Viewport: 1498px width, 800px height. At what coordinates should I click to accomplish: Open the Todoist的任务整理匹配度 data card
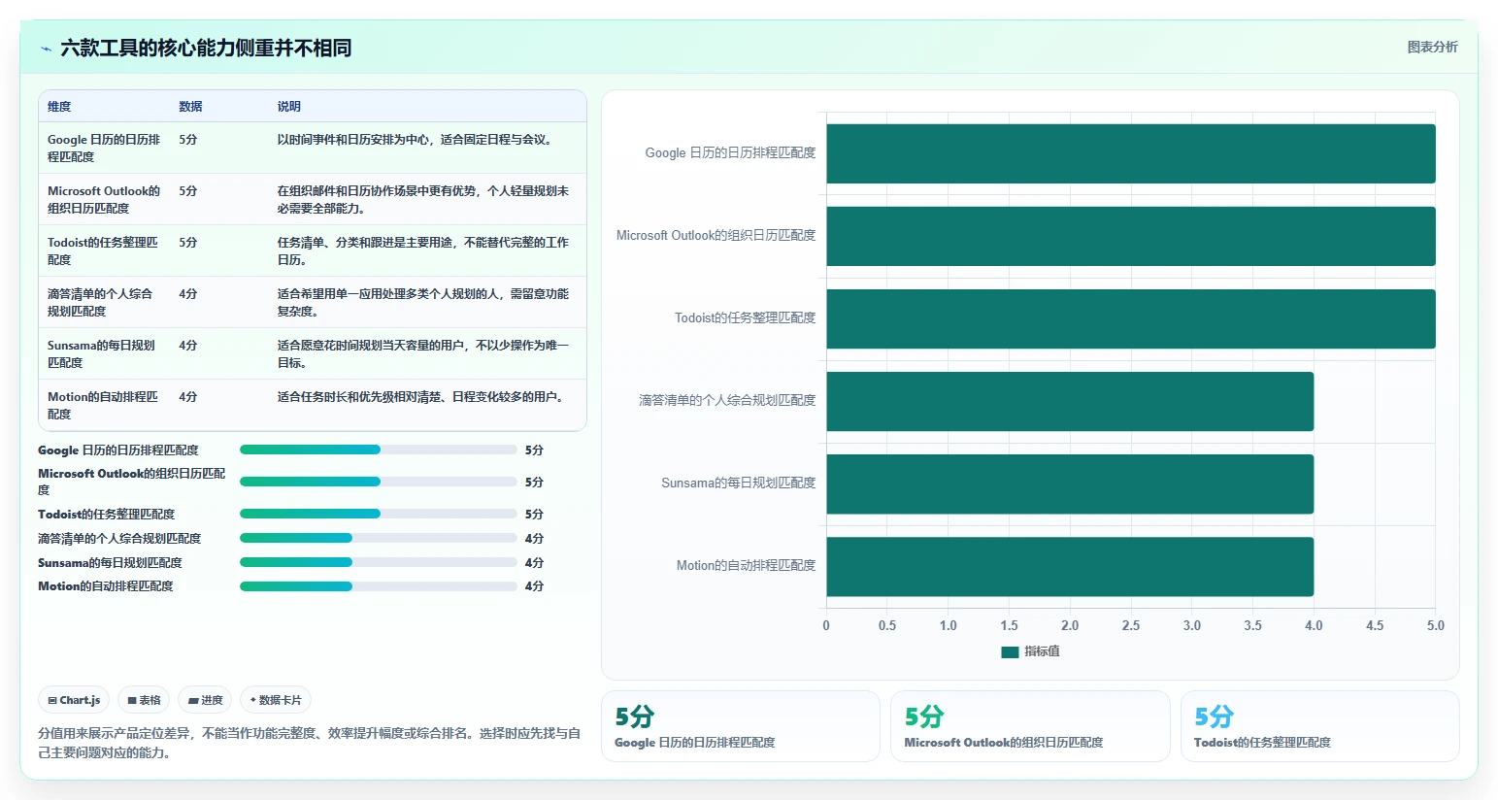point(1320,726)
